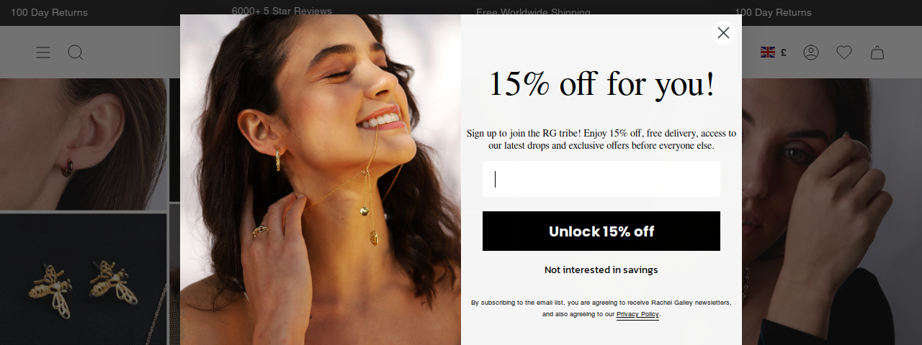
Task: Close the 15% off popup
Action: point(723,33)
